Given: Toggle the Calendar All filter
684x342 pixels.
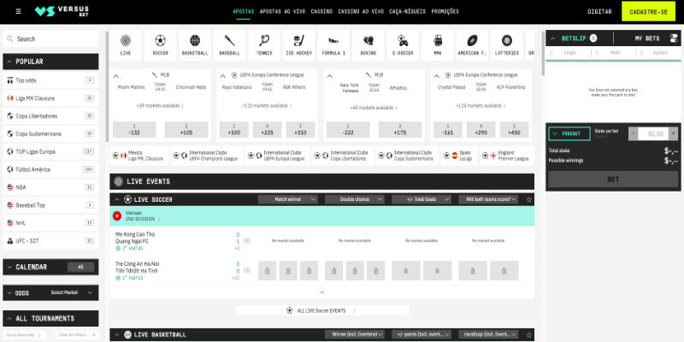Looking at the screenshot, I should [x=80, y=267].
